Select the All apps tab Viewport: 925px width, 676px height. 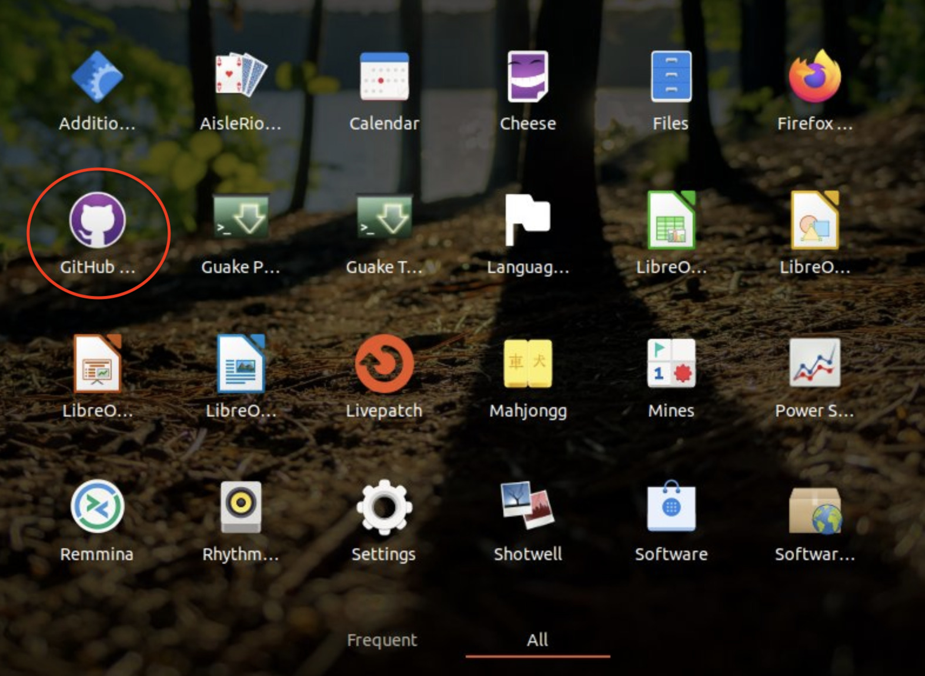point(537,640)
